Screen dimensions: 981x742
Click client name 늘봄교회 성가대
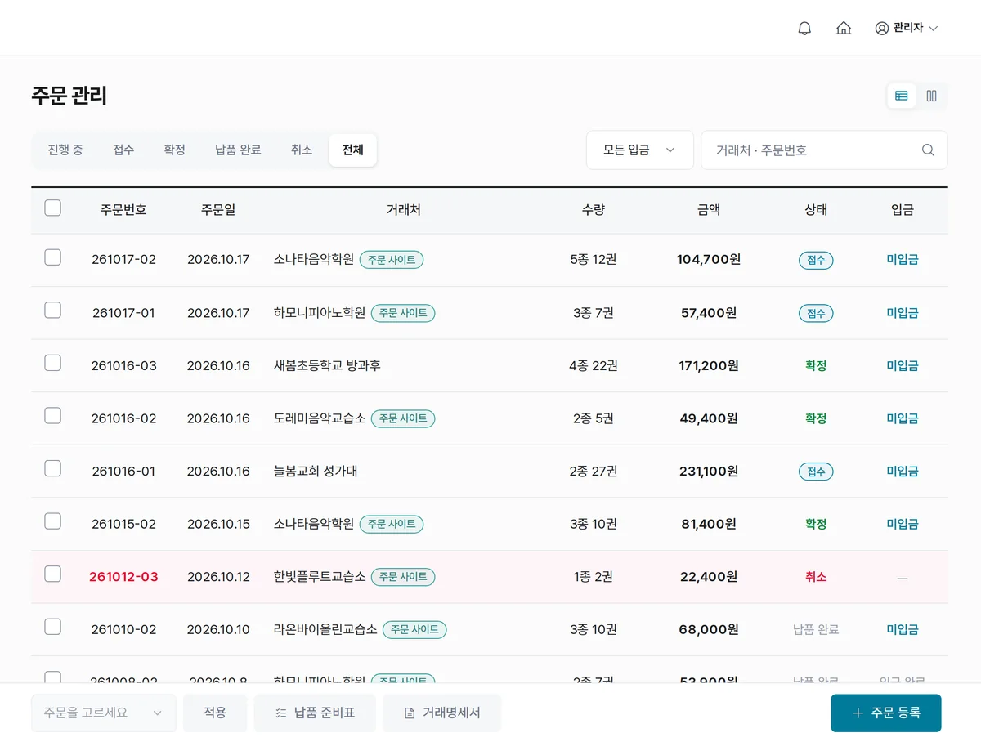[x=316, y=472]
